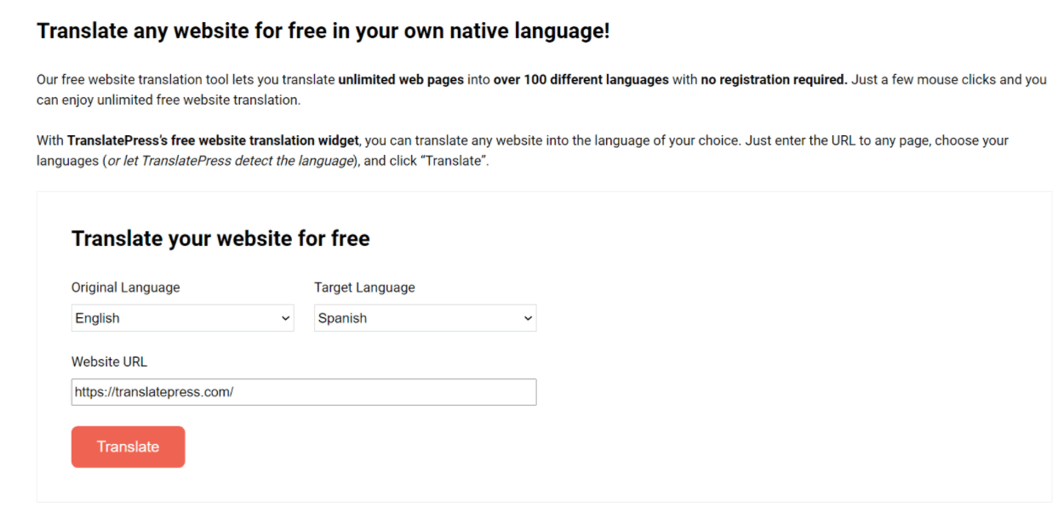Click the Translate your website for free heading
The image size is (1064, 523).
(220, 238)
